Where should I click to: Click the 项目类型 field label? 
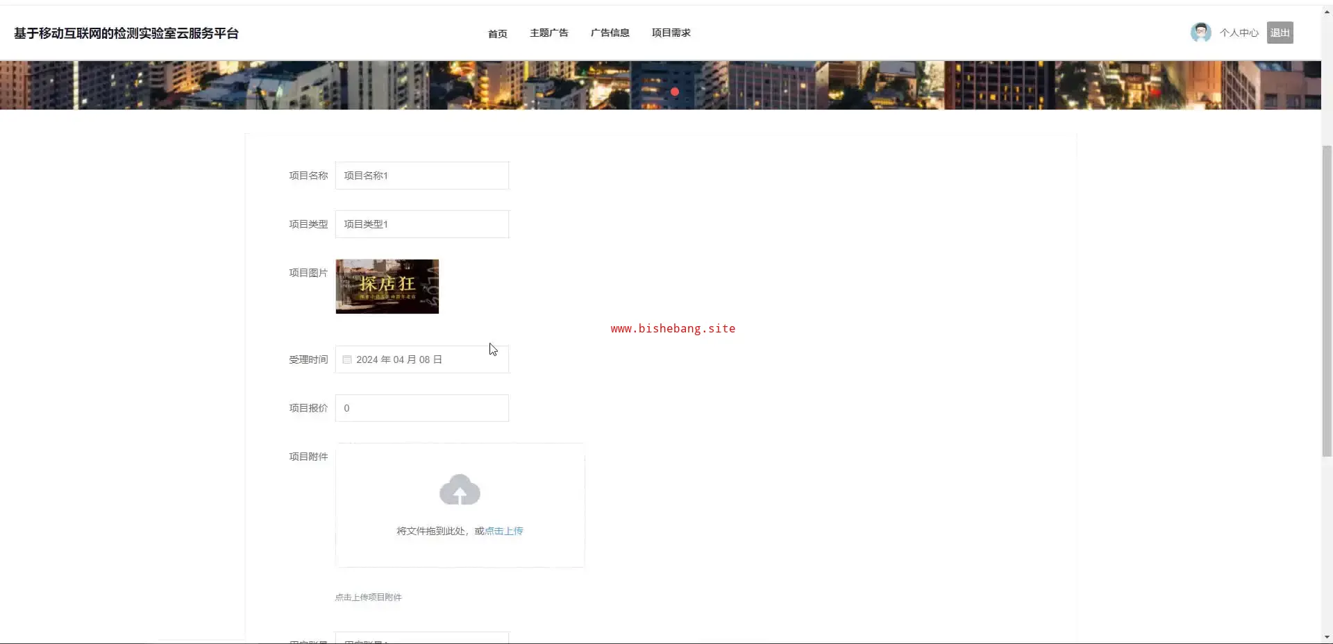pyautogui.click(x=308, y=224)
